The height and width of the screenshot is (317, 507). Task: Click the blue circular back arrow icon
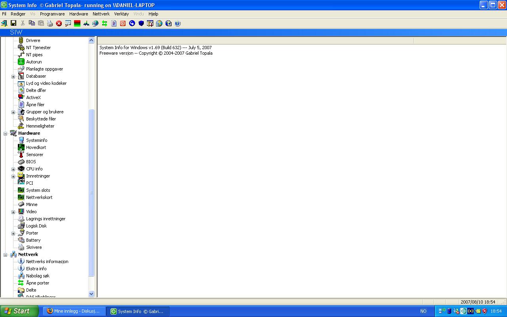[132, 23]
